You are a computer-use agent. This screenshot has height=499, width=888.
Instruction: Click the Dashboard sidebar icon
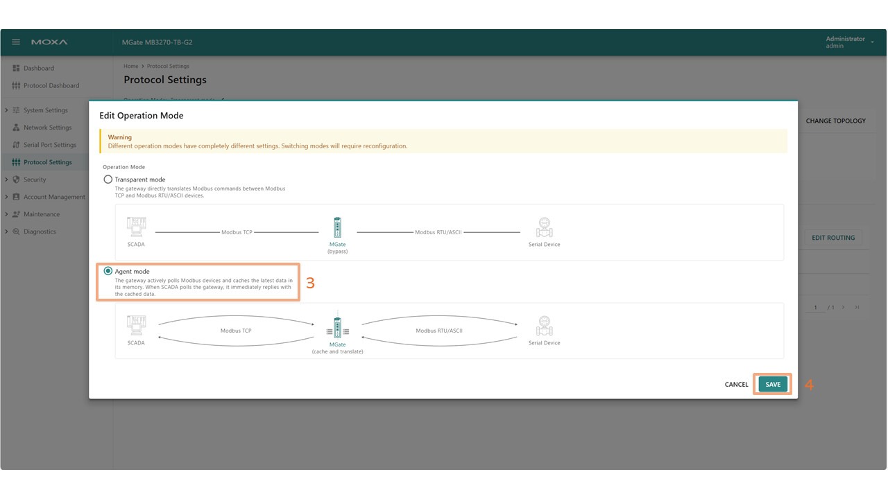pos(17,68)
